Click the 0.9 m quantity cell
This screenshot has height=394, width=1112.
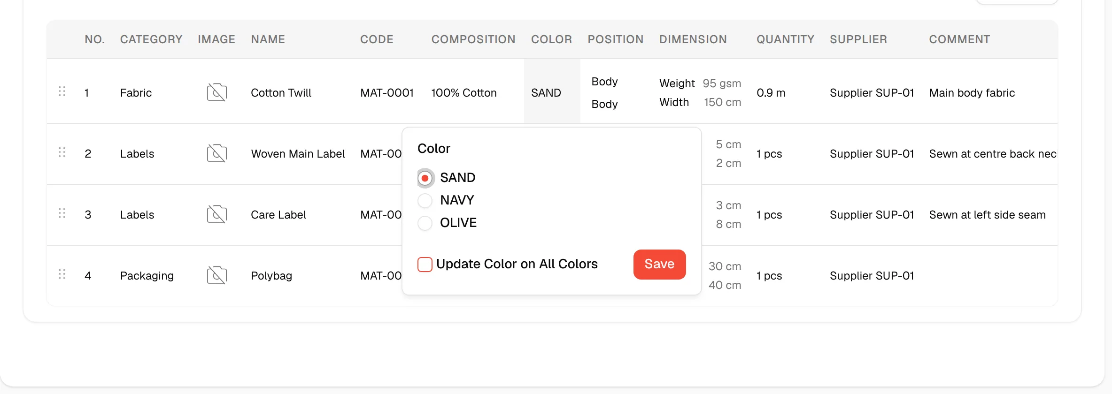pyautogui.click(x=771, y=93)
